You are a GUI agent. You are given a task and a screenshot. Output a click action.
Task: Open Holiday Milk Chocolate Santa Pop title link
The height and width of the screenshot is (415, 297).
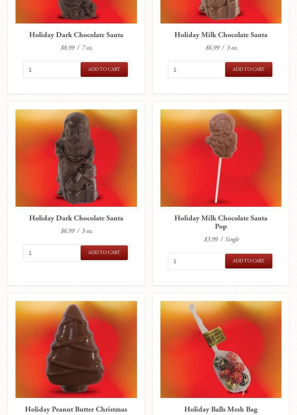click(221, 222)
